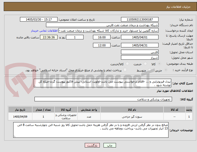Open اطلاعات تماس خریدار link
The height and width of the screenshot is (152, 197).
[44, 31]
